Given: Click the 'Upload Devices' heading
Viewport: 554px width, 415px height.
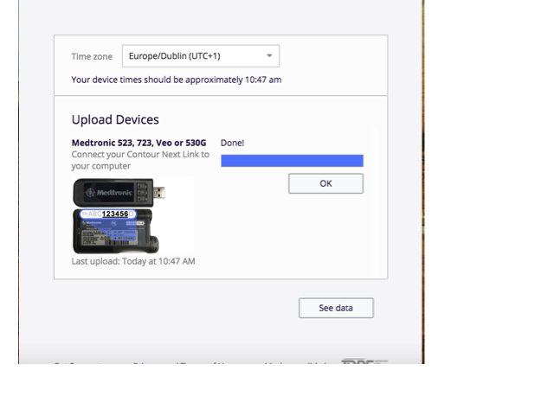Looking at the screenshot, I should 115,119.
